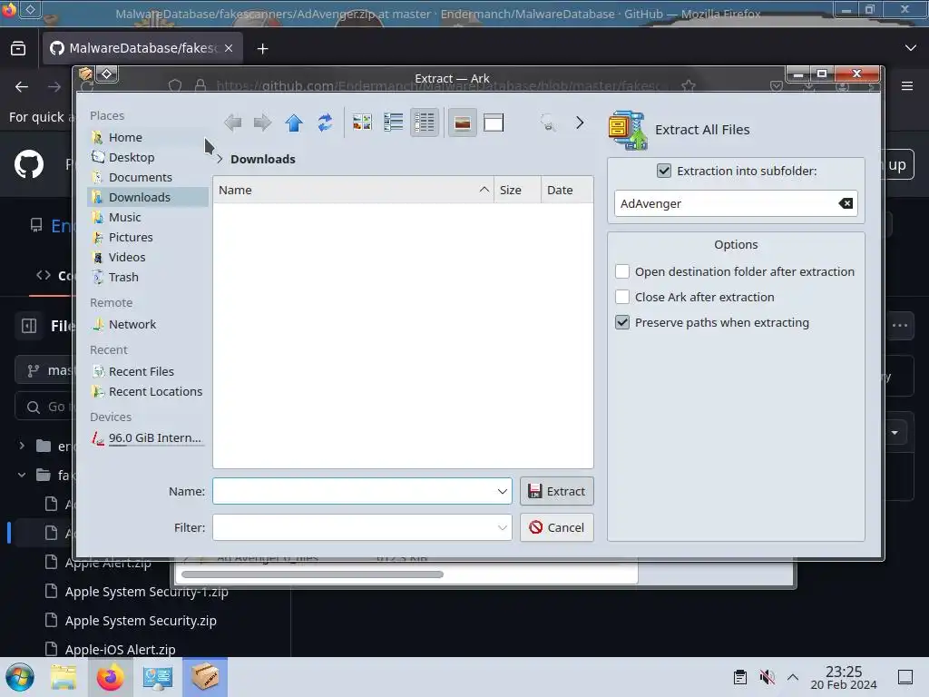Switch to compact view mode
Image resolution: width=929 pixels, height=697 pixels.
point(394,123)
